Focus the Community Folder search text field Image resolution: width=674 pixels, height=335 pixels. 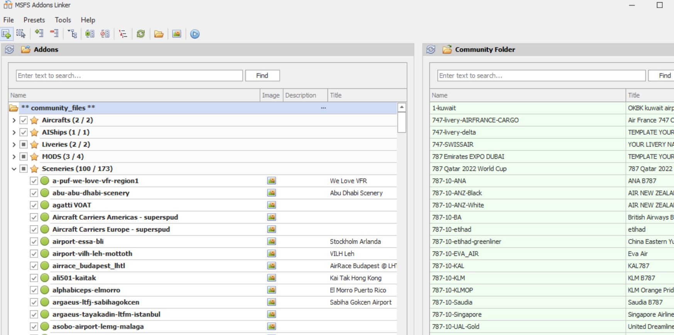click(x=541, y=76)
